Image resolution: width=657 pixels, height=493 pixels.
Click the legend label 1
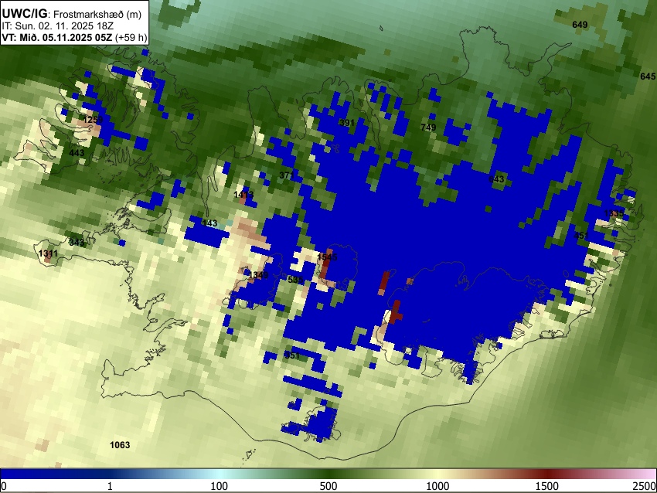coord(110,486)
